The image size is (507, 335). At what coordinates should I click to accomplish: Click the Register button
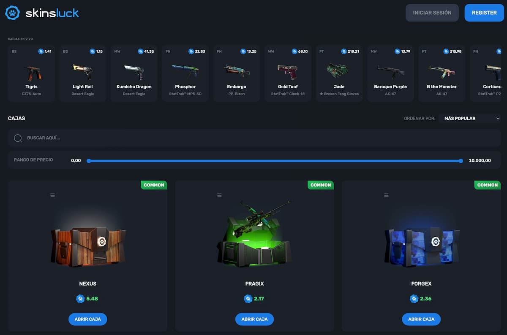coord(484,13)
